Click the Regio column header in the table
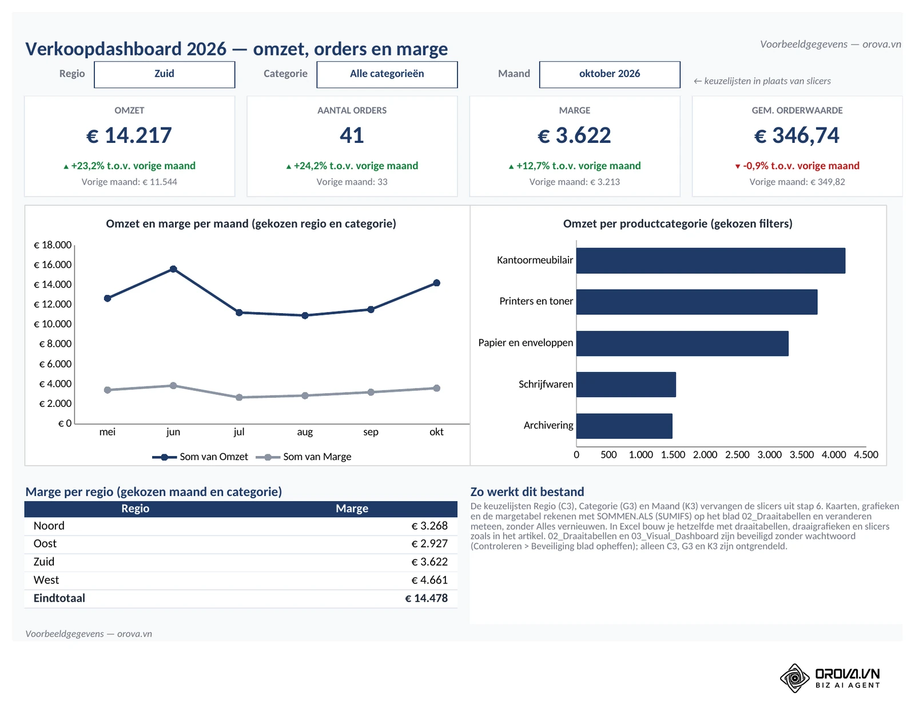 pos(135,509)
